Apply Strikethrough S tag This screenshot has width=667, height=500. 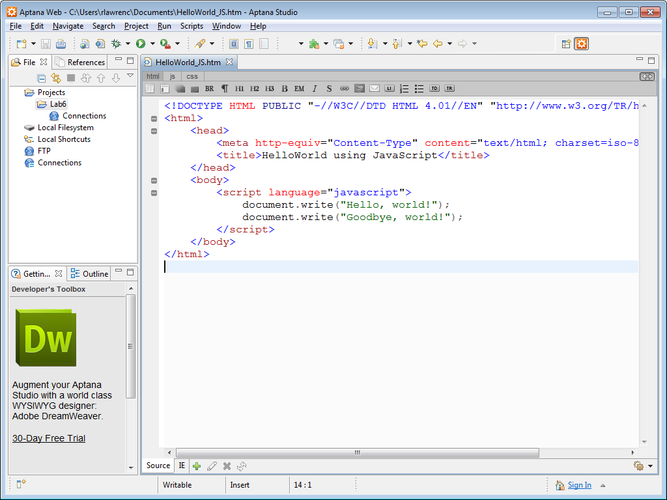pyautogui.click(x=329, y=89)
